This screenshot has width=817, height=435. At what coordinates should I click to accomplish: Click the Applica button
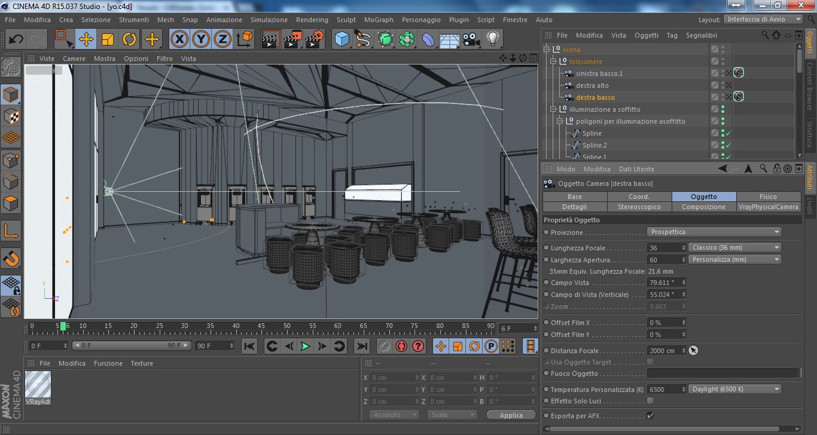pos(511,415)
